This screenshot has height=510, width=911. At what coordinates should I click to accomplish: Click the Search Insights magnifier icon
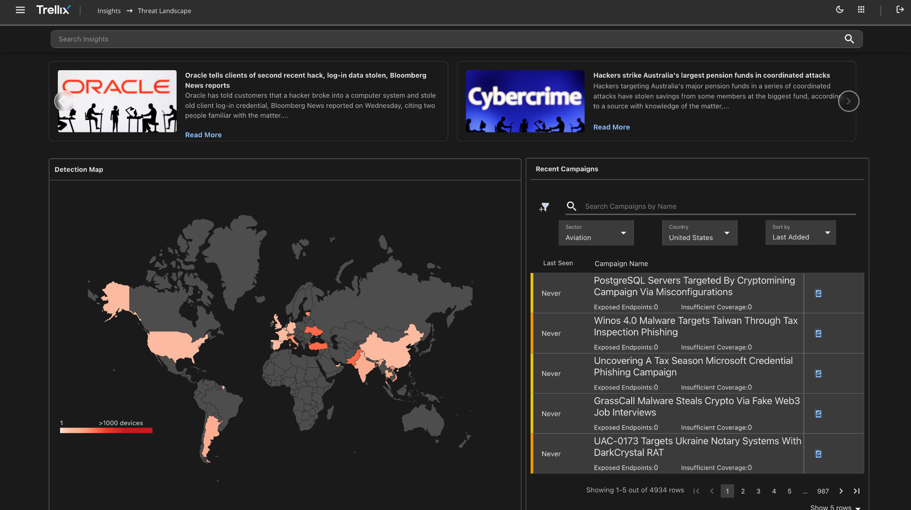pyautogui.click(x=849, y=39)
